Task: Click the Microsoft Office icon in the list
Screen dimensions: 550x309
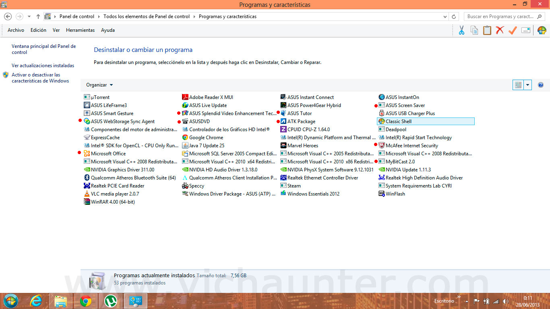Action: [x=87, y=153]
